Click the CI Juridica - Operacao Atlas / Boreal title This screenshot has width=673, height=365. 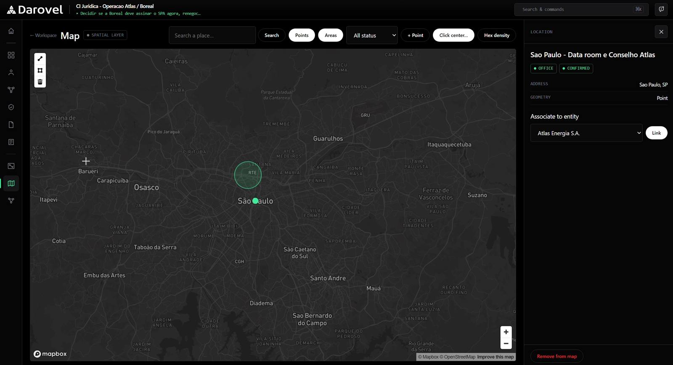coord(115,6)
